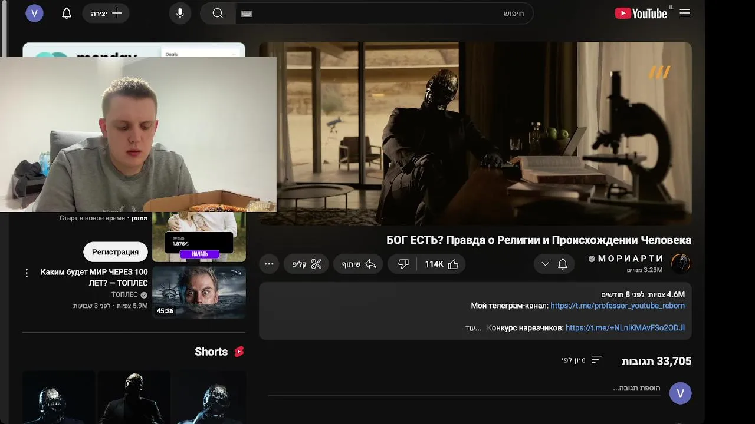755x424 pixels.
Task: Open the account avatar menu in header
Action: (x=34, y=13)
